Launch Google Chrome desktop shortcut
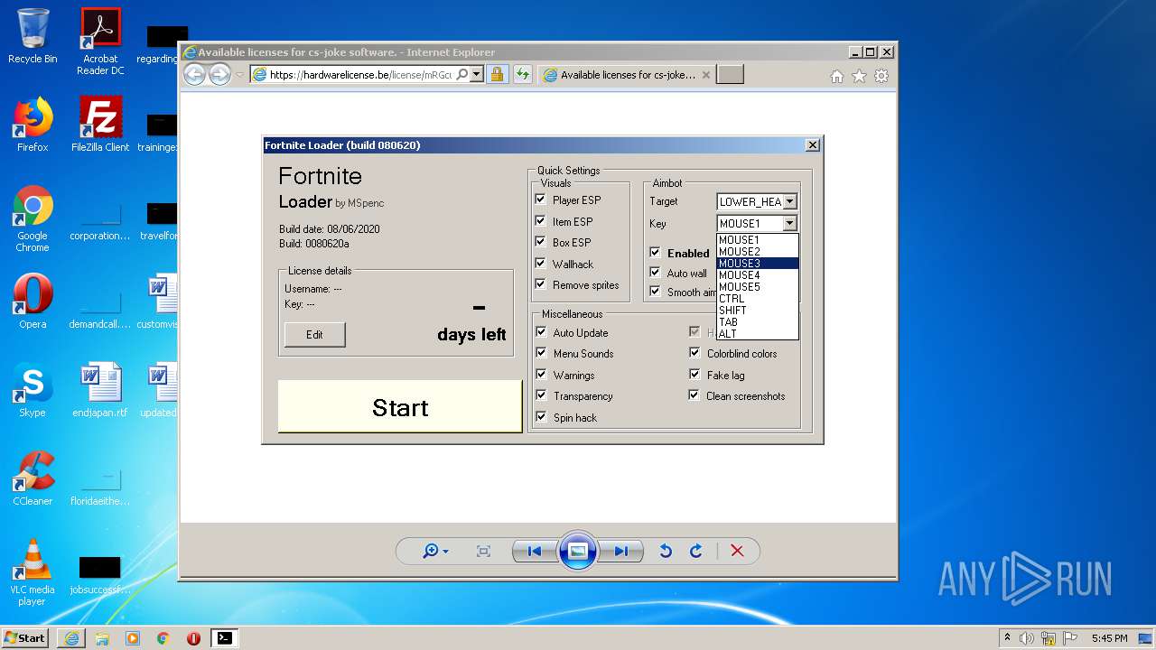The image size is (1156, 650). (x=33, y=218)
